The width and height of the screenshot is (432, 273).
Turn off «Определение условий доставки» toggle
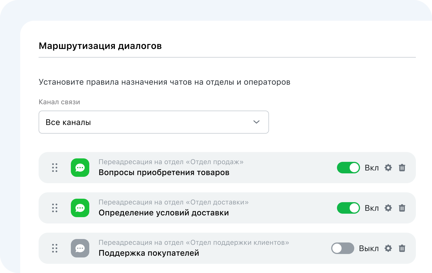click(x=348, y=208)
